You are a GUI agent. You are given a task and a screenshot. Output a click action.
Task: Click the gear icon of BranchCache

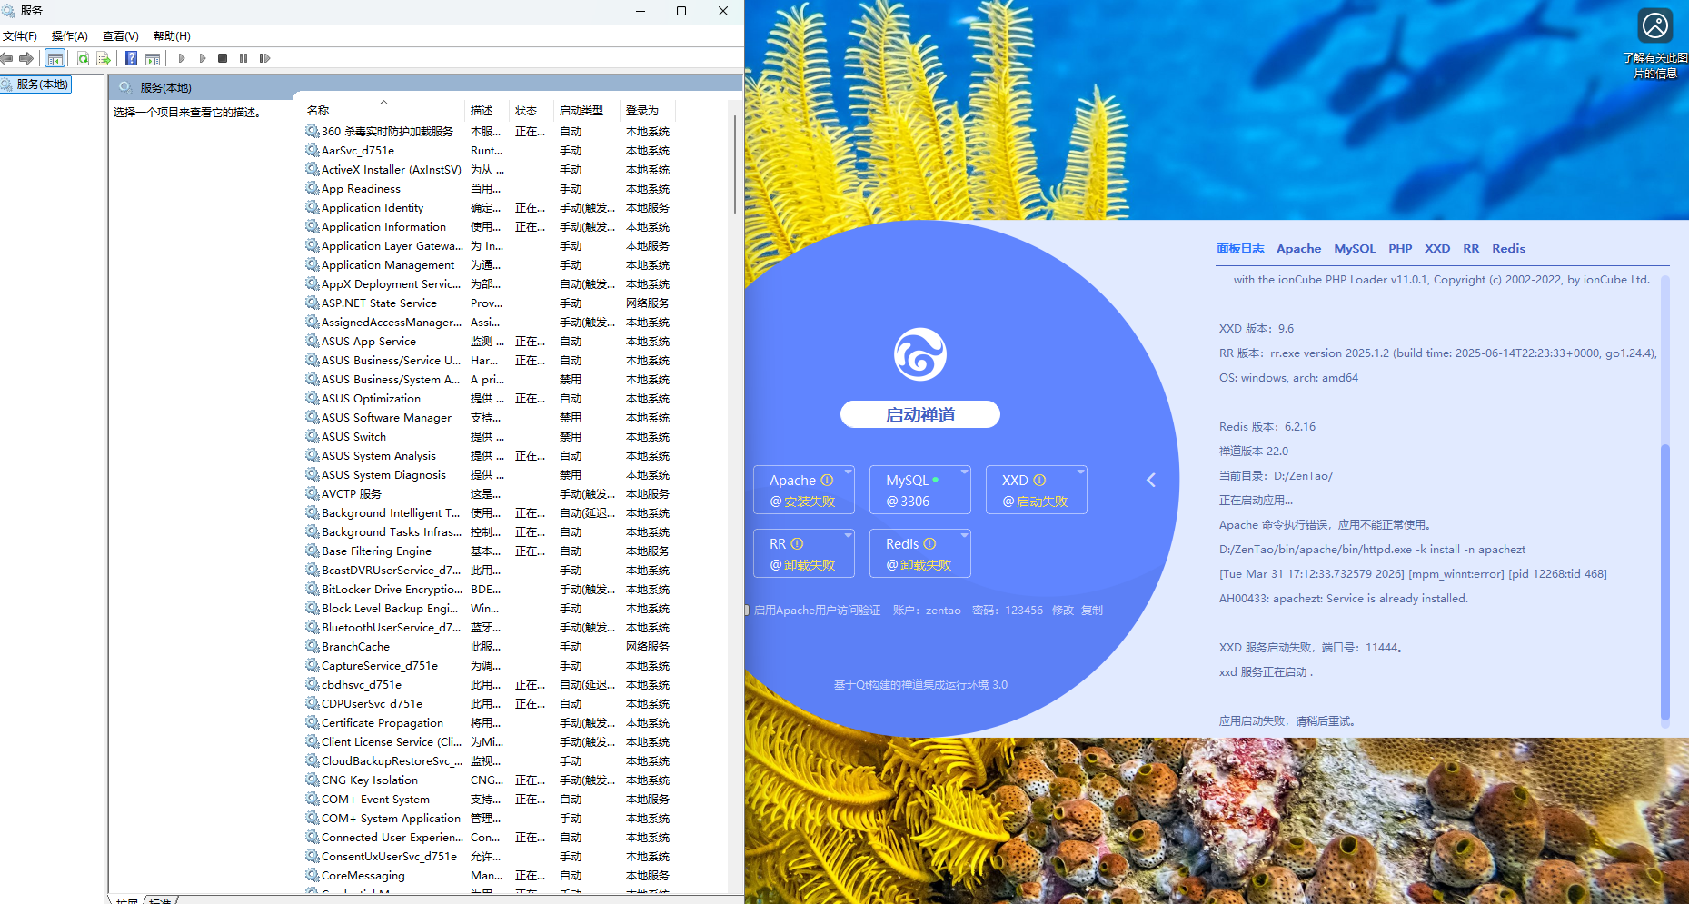point(313,647)
